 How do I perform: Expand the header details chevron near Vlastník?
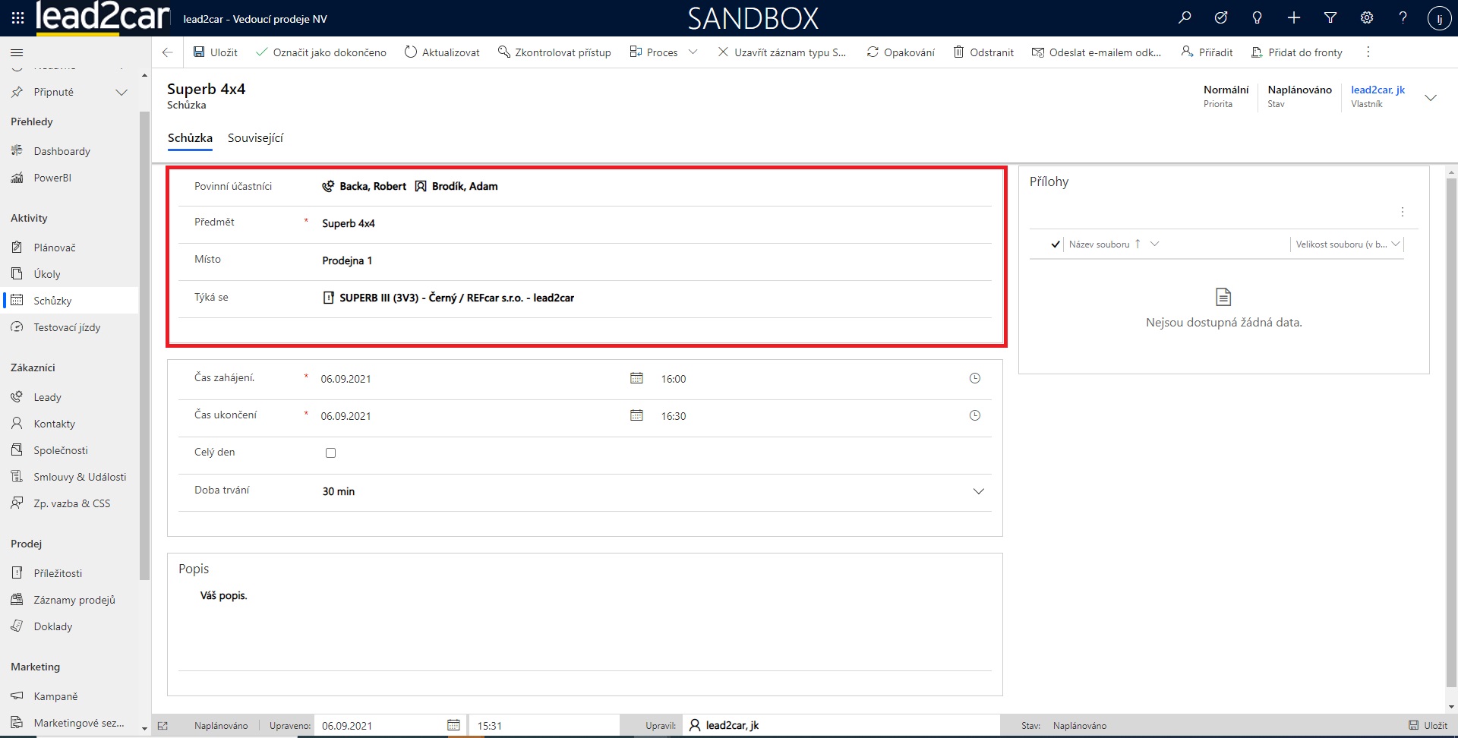(x=1431, y=97)
